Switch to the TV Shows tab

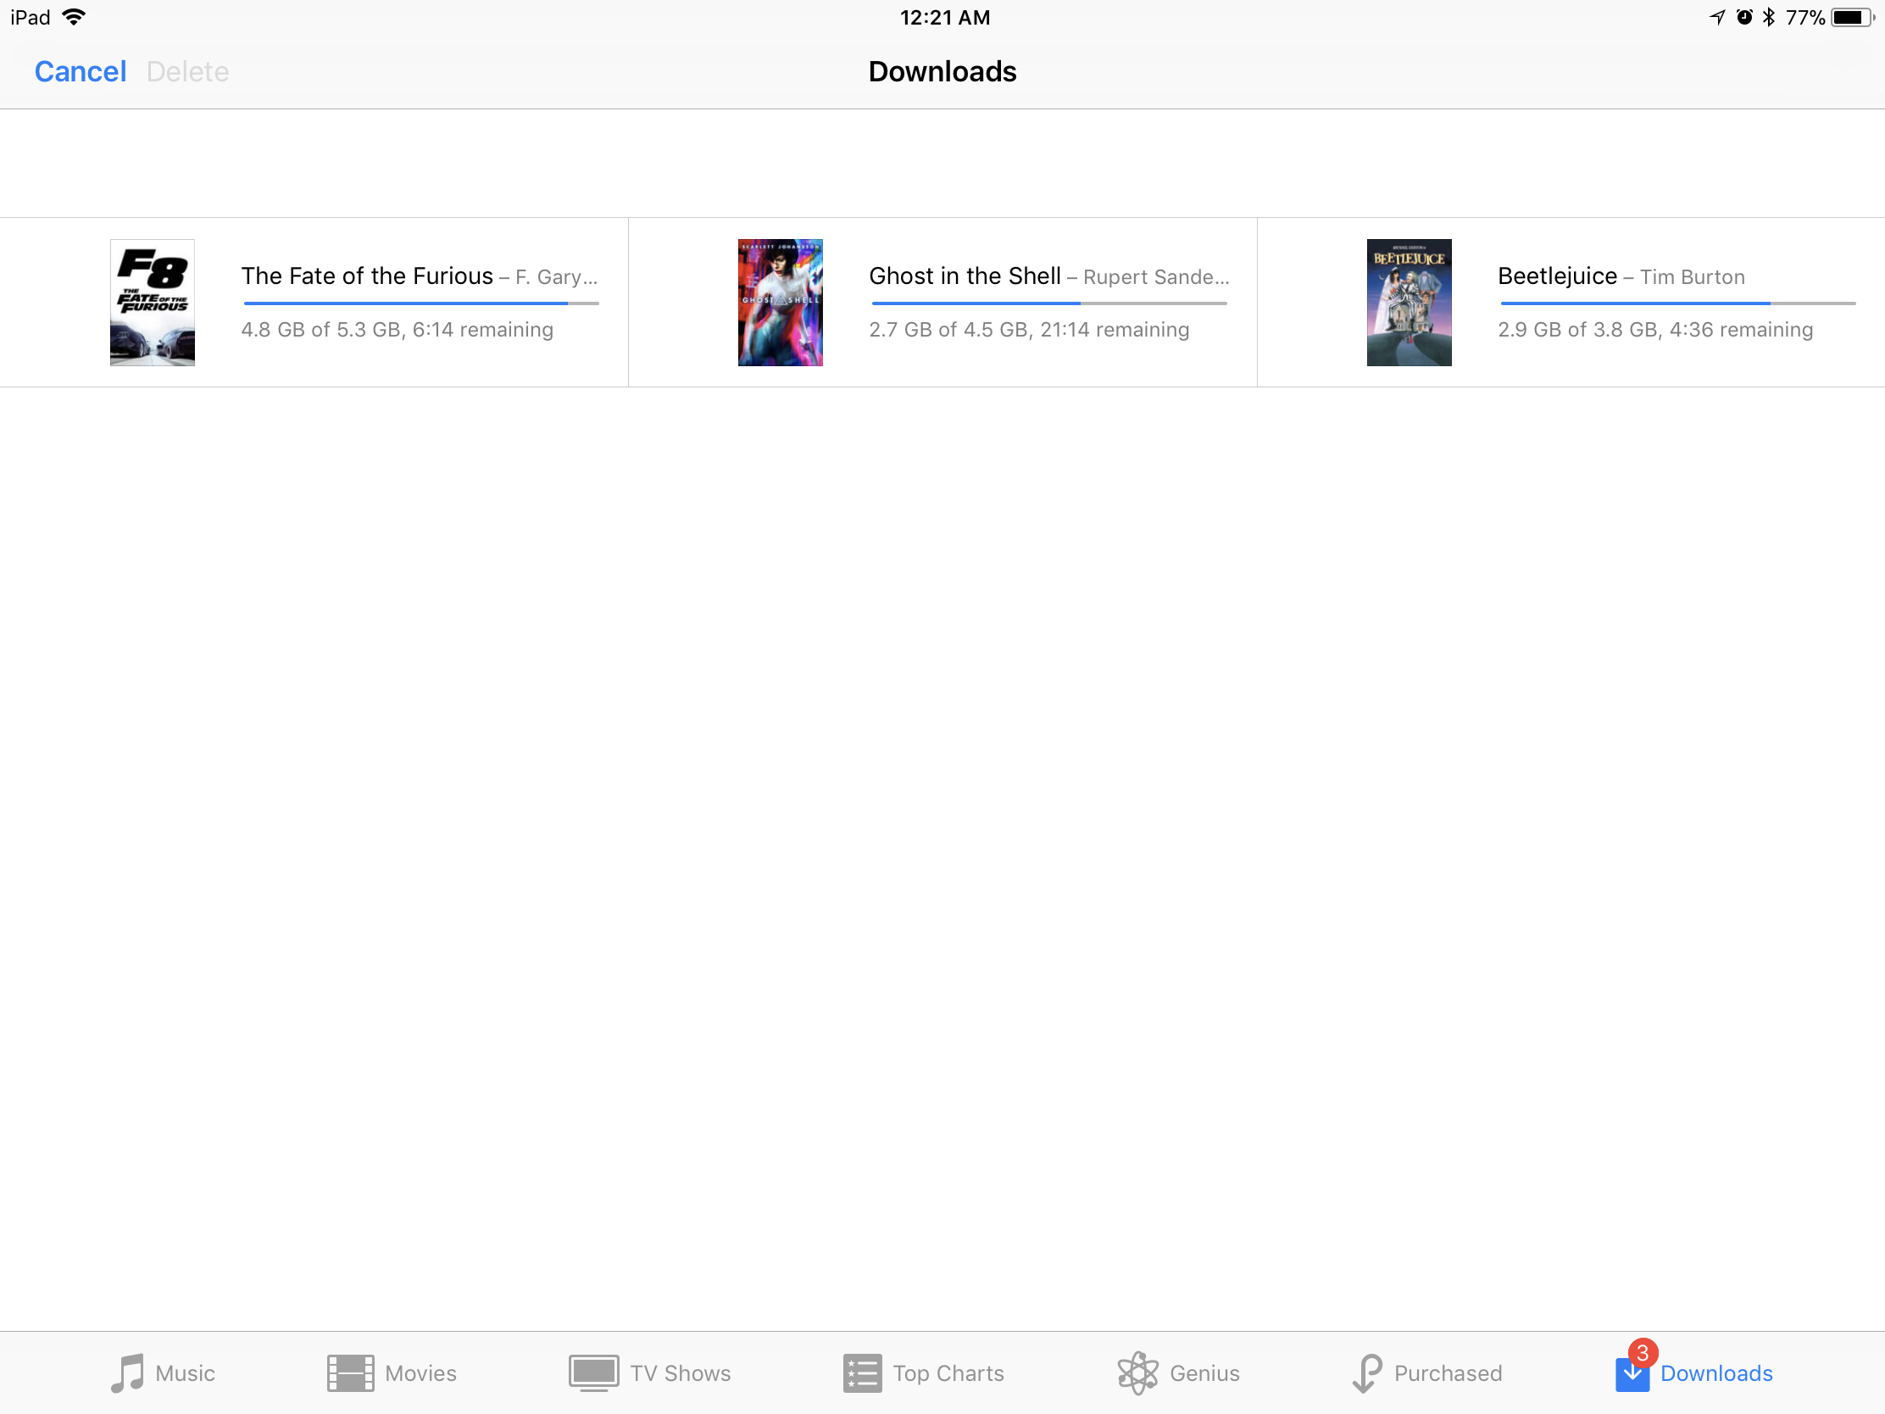click(650, 1373)
